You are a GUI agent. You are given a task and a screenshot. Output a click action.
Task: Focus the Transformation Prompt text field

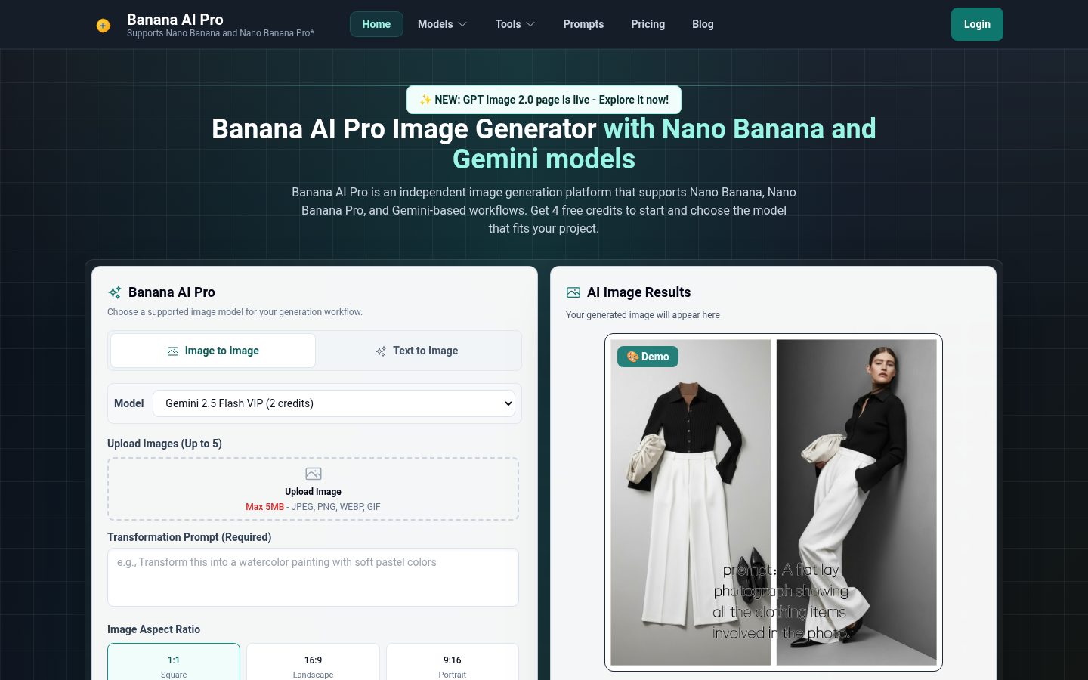313,577
